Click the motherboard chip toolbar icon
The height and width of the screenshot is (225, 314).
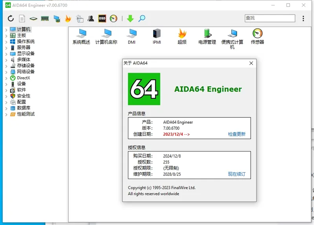(33, 18)
